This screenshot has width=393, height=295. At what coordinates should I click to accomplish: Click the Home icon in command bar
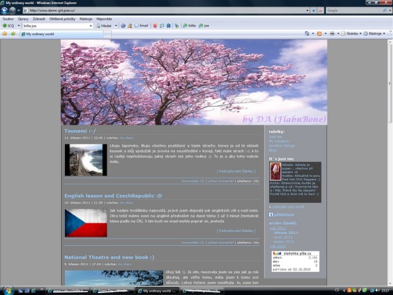(x=307, y=33)
